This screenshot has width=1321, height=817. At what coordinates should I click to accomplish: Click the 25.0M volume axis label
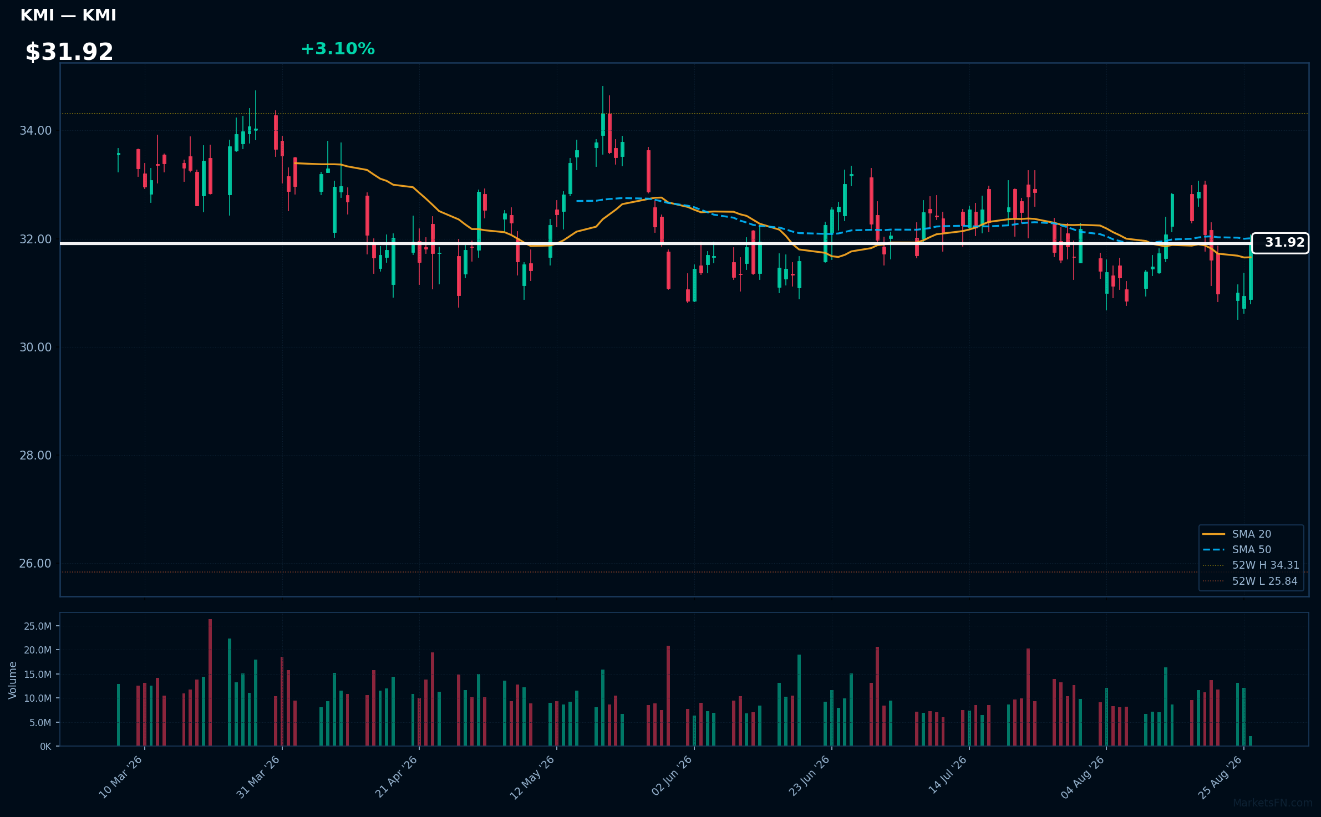pos(38,626)
